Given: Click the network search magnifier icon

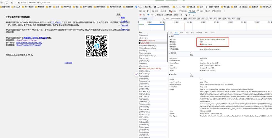Looking at the screenshot, I should click(x=152, y=15).
